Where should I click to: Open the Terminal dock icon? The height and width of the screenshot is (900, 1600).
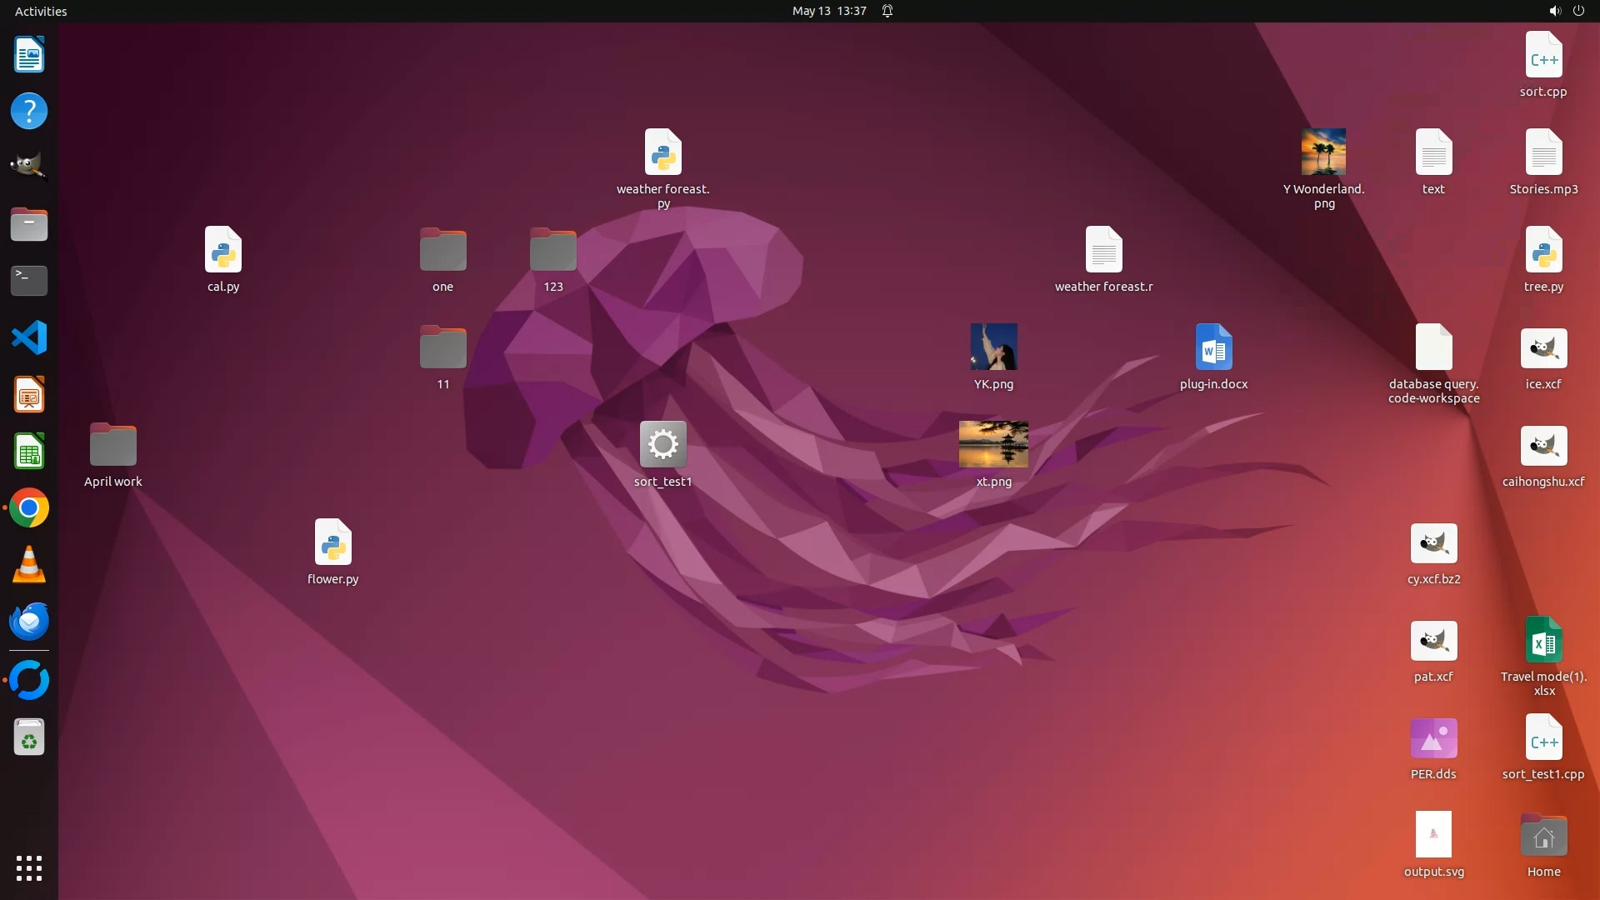(x=29, y=281)
